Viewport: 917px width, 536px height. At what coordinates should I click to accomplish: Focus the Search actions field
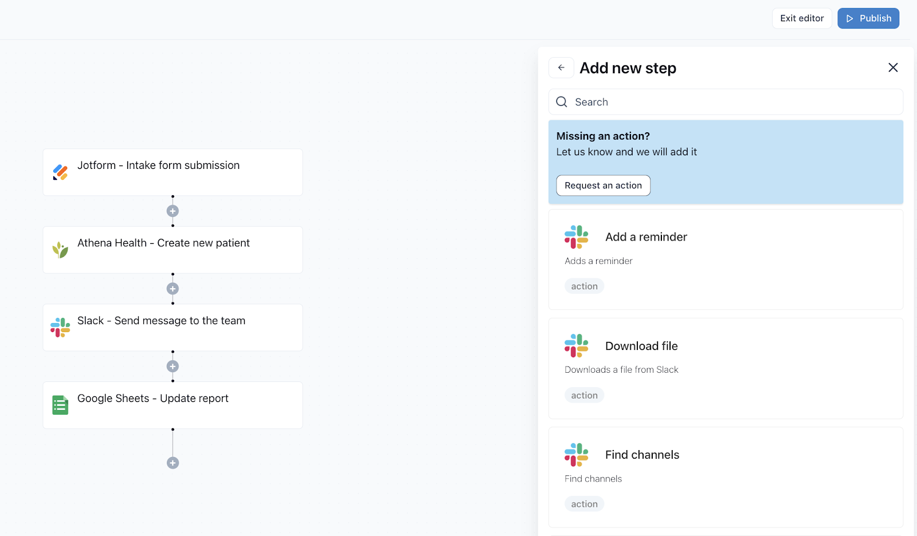click(726, 102)
